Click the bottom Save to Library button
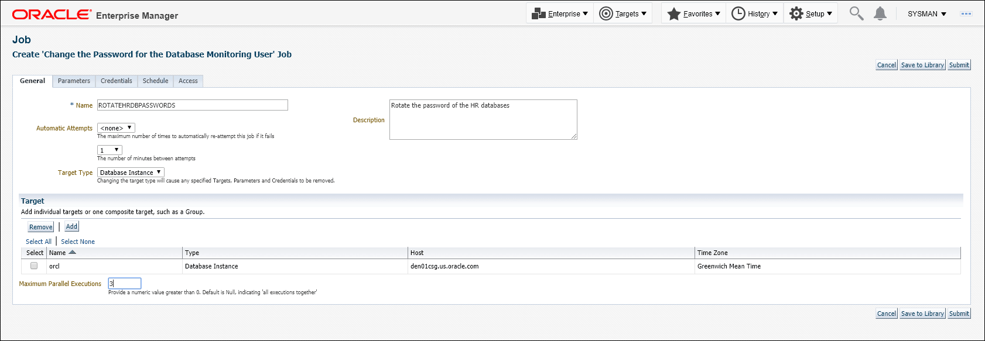 (922, 314)
